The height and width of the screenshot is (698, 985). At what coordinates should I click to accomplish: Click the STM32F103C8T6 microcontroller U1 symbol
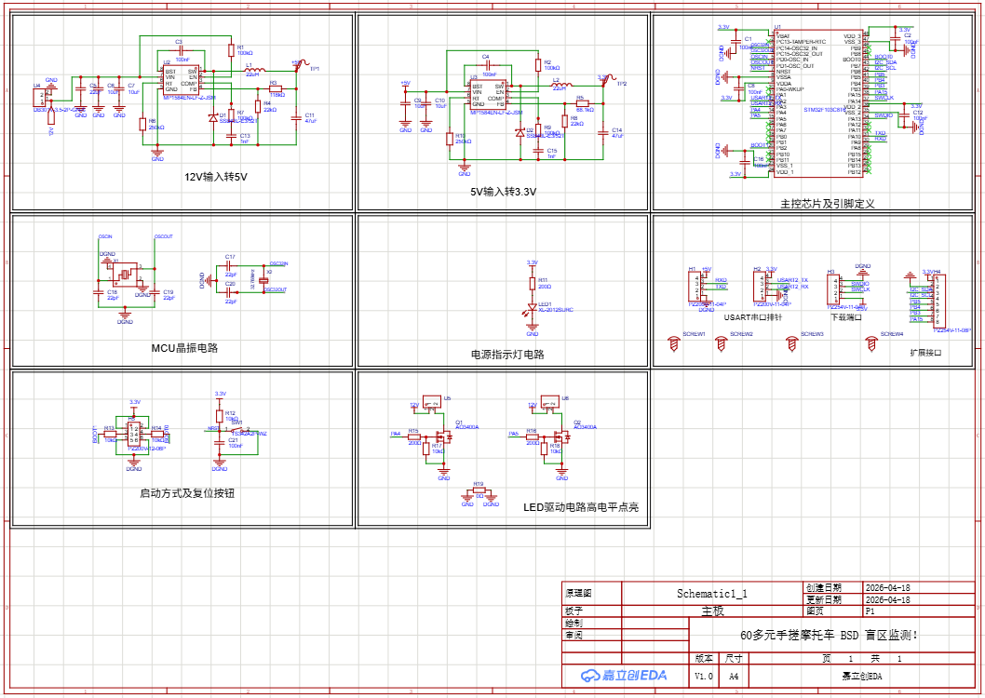817,102
